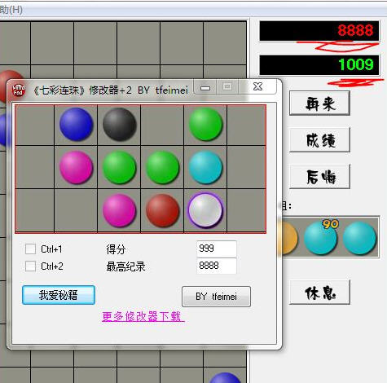
Task: Click the red 8888 high score display
Action: (x=319, y=31)
